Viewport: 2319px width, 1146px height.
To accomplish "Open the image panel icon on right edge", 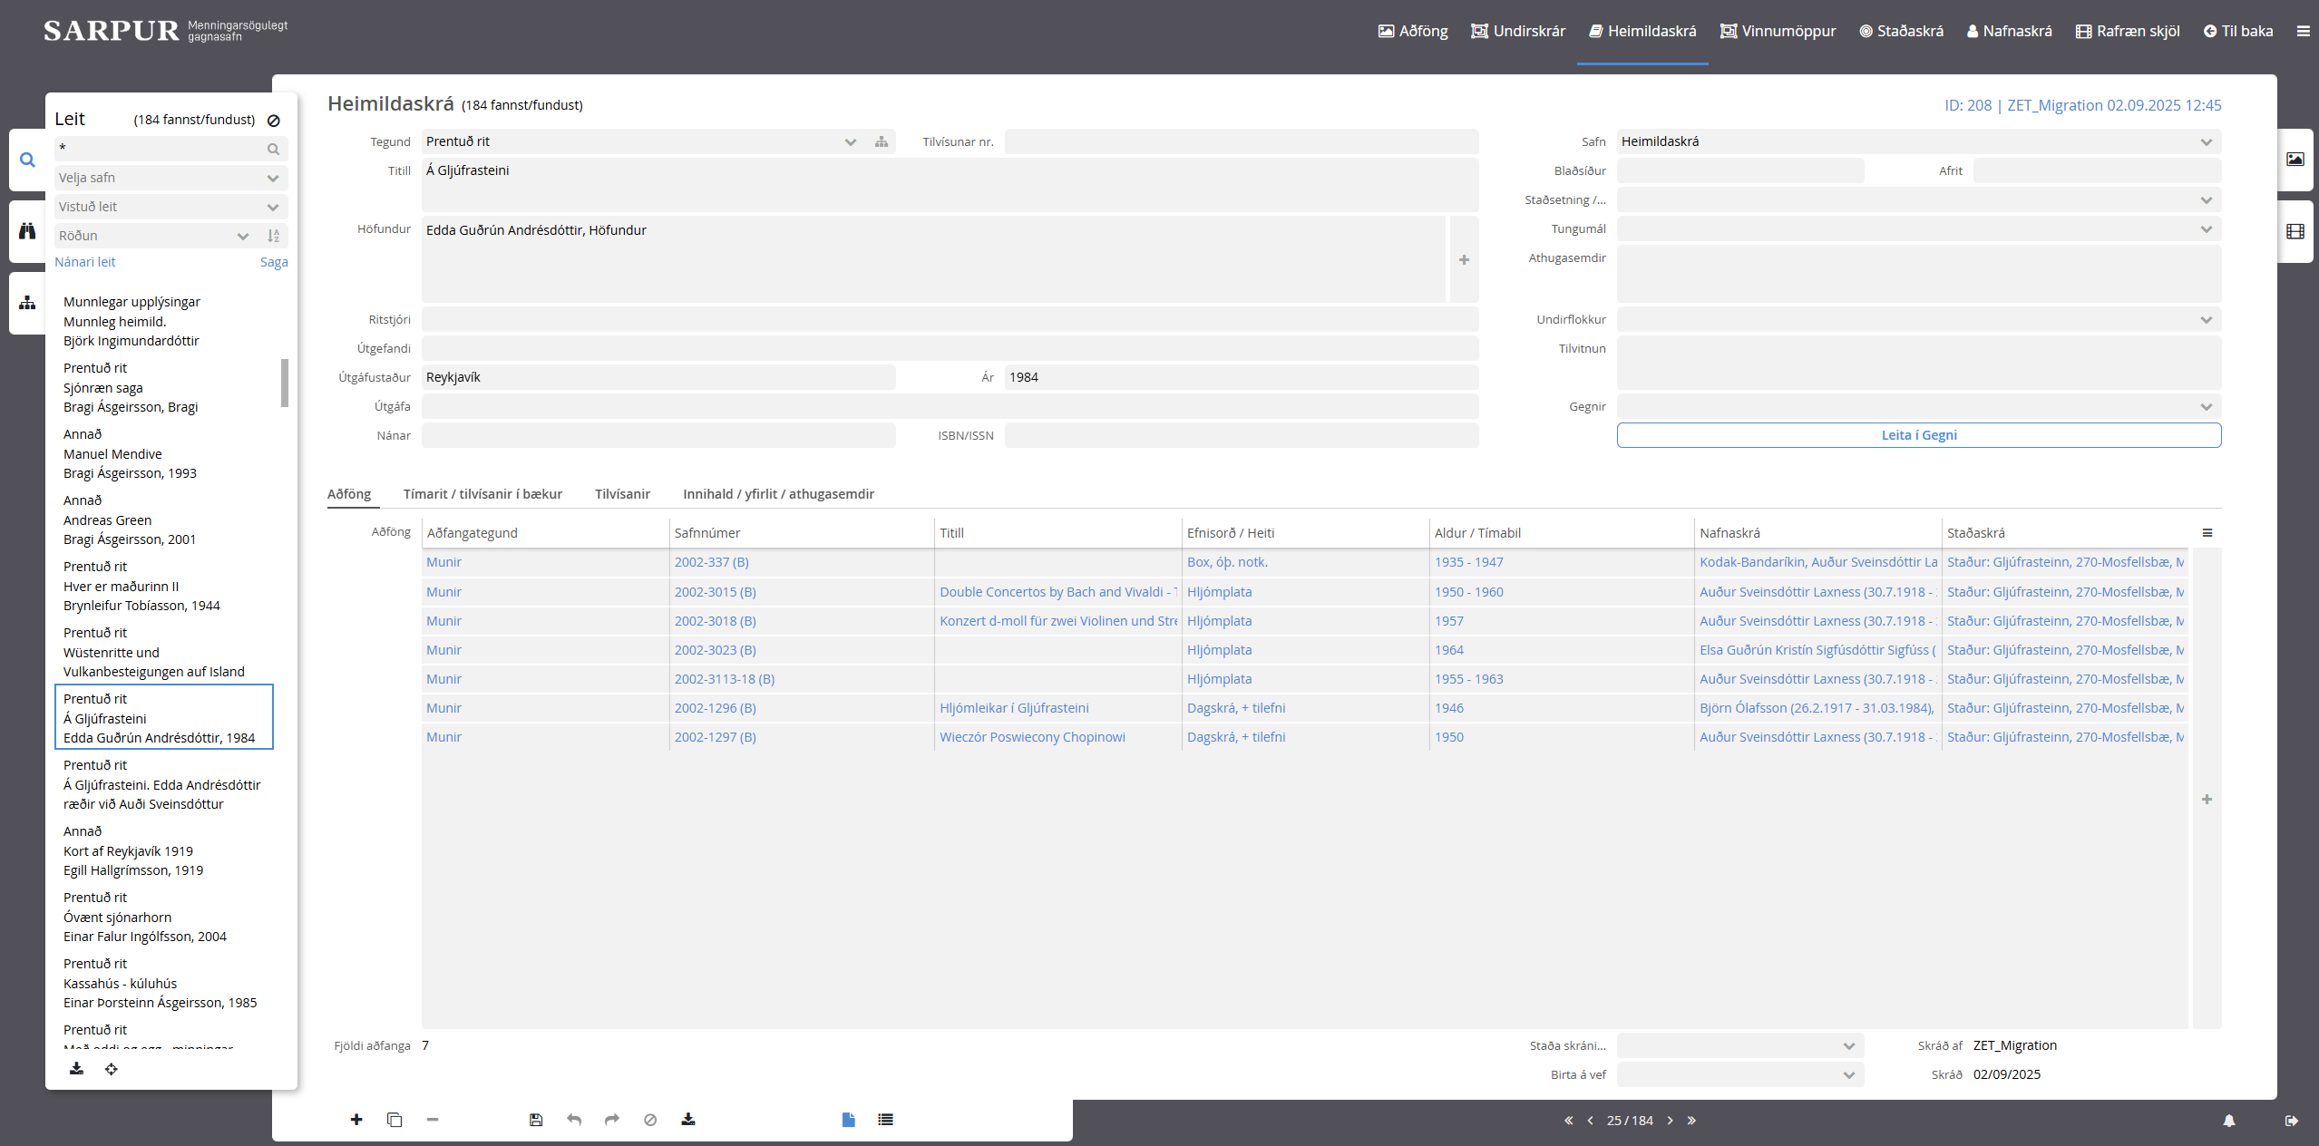I will click(2295, 160).
